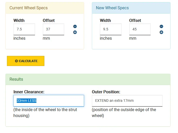Screen dimensions: 178x133
Task: Focus the current wheel Width field 7.5
Action: click(x=24, y=29)
